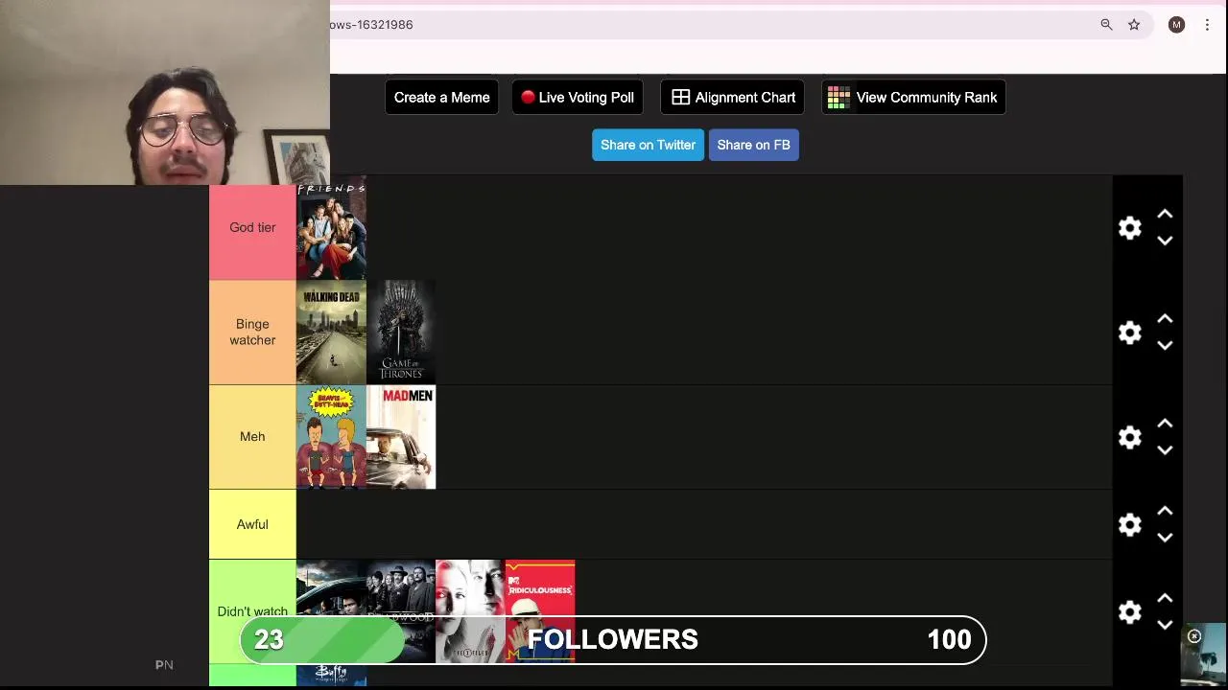Screen dimensions: 1228x690
Task: Open settings gear for Meh row
Action: click(1130, 437)
